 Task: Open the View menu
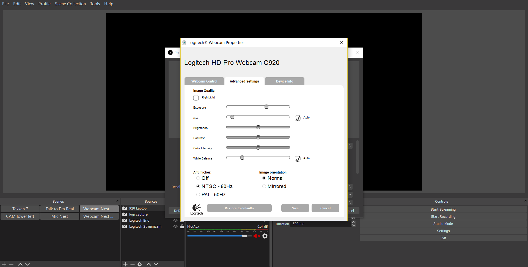click(x=29, y=4)
